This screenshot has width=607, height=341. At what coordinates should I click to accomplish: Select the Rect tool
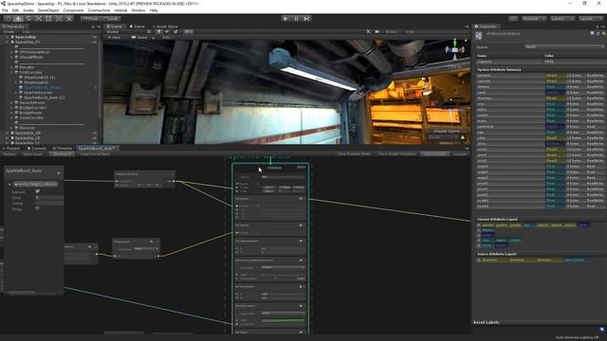(48, 19)
